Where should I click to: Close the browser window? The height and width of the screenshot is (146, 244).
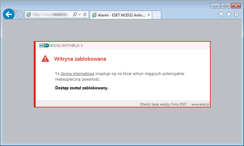[236, 6]
